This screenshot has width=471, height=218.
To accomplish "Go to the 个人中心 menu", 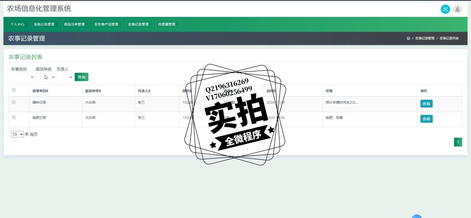I will (x=18, y=24).
